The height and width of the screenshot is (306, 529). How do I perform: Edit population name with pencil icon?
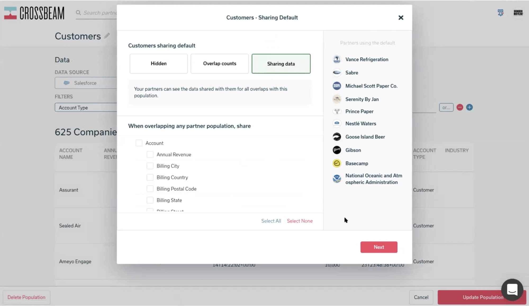pos(107,36)
